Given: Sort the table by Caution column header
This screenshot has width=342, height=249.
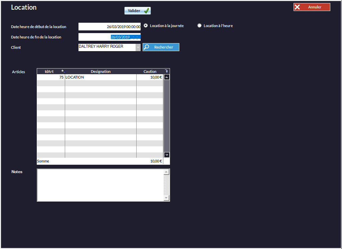Looking at the screenshot, I should 150,72.
